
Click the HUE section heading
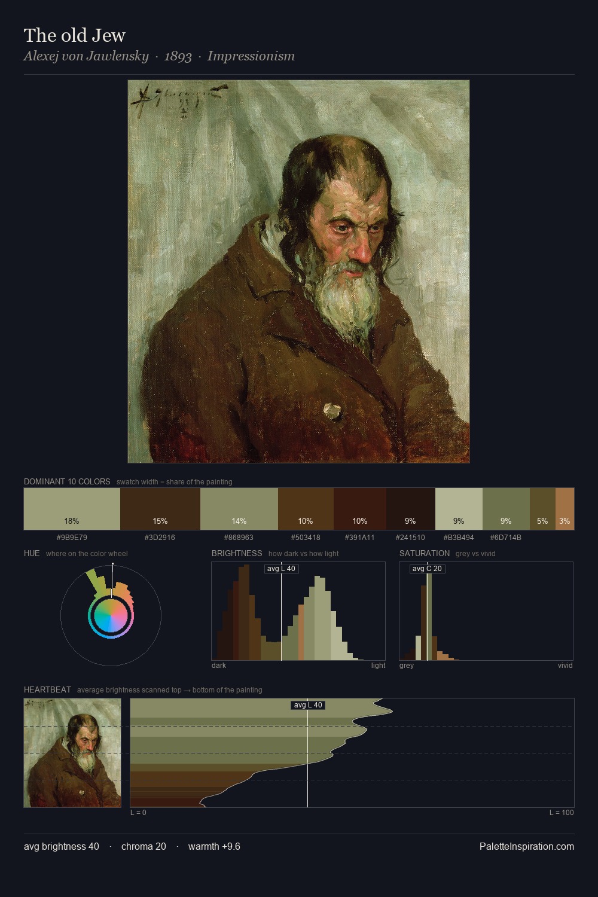pyautogui.click(x=32, y=553)
